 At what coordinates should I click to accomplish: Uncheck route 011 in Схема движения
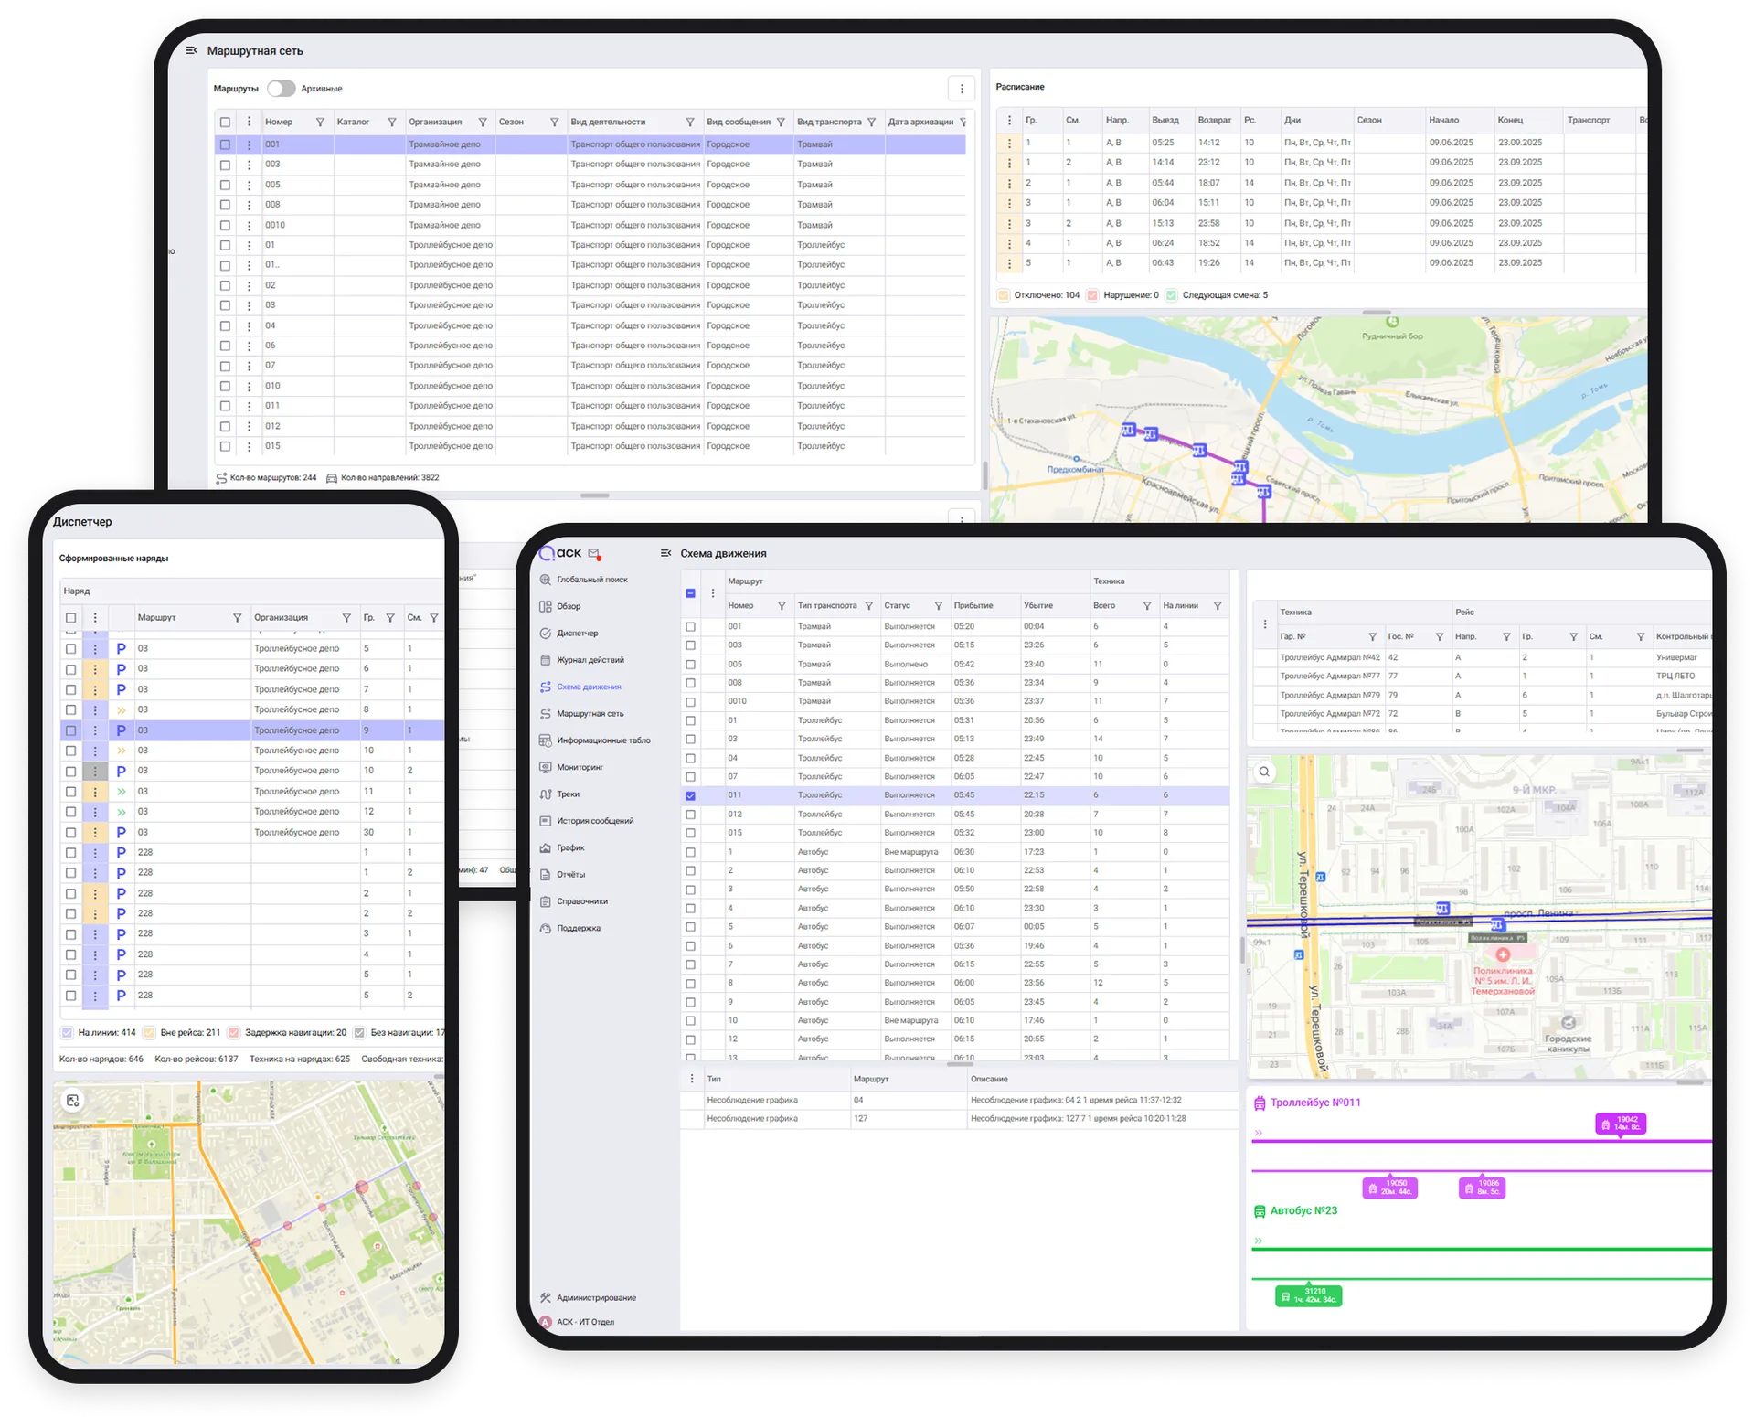(690, 795)
